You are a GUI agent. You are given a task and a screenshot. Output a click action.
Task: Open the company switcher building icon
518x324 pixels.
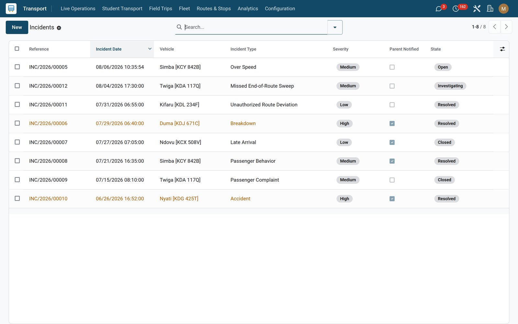(x=490, y=9)
